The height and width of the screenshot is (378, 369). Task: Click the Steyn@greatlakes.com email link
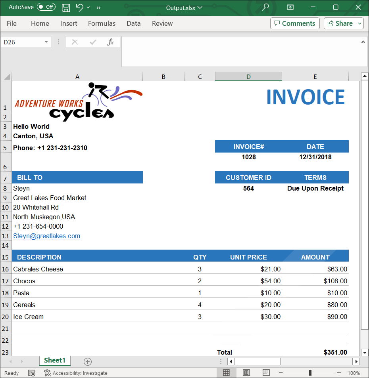pyautogui.click(x=46, y=236)
